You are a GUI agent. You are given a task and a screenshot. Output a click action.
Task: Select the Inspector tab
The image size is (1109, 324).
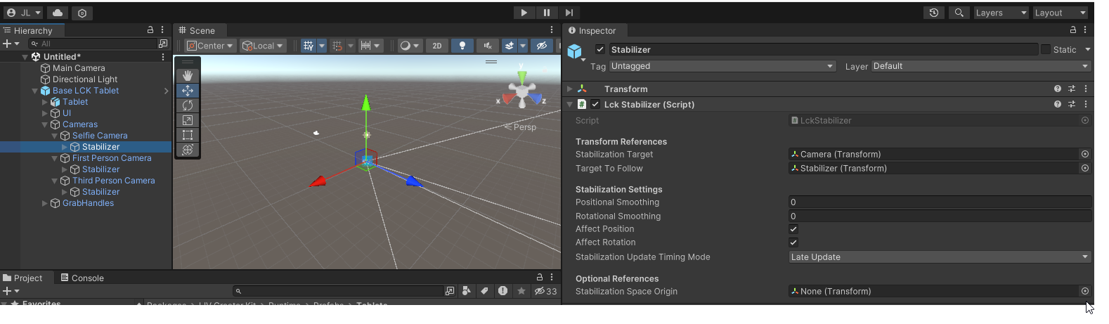592,30
